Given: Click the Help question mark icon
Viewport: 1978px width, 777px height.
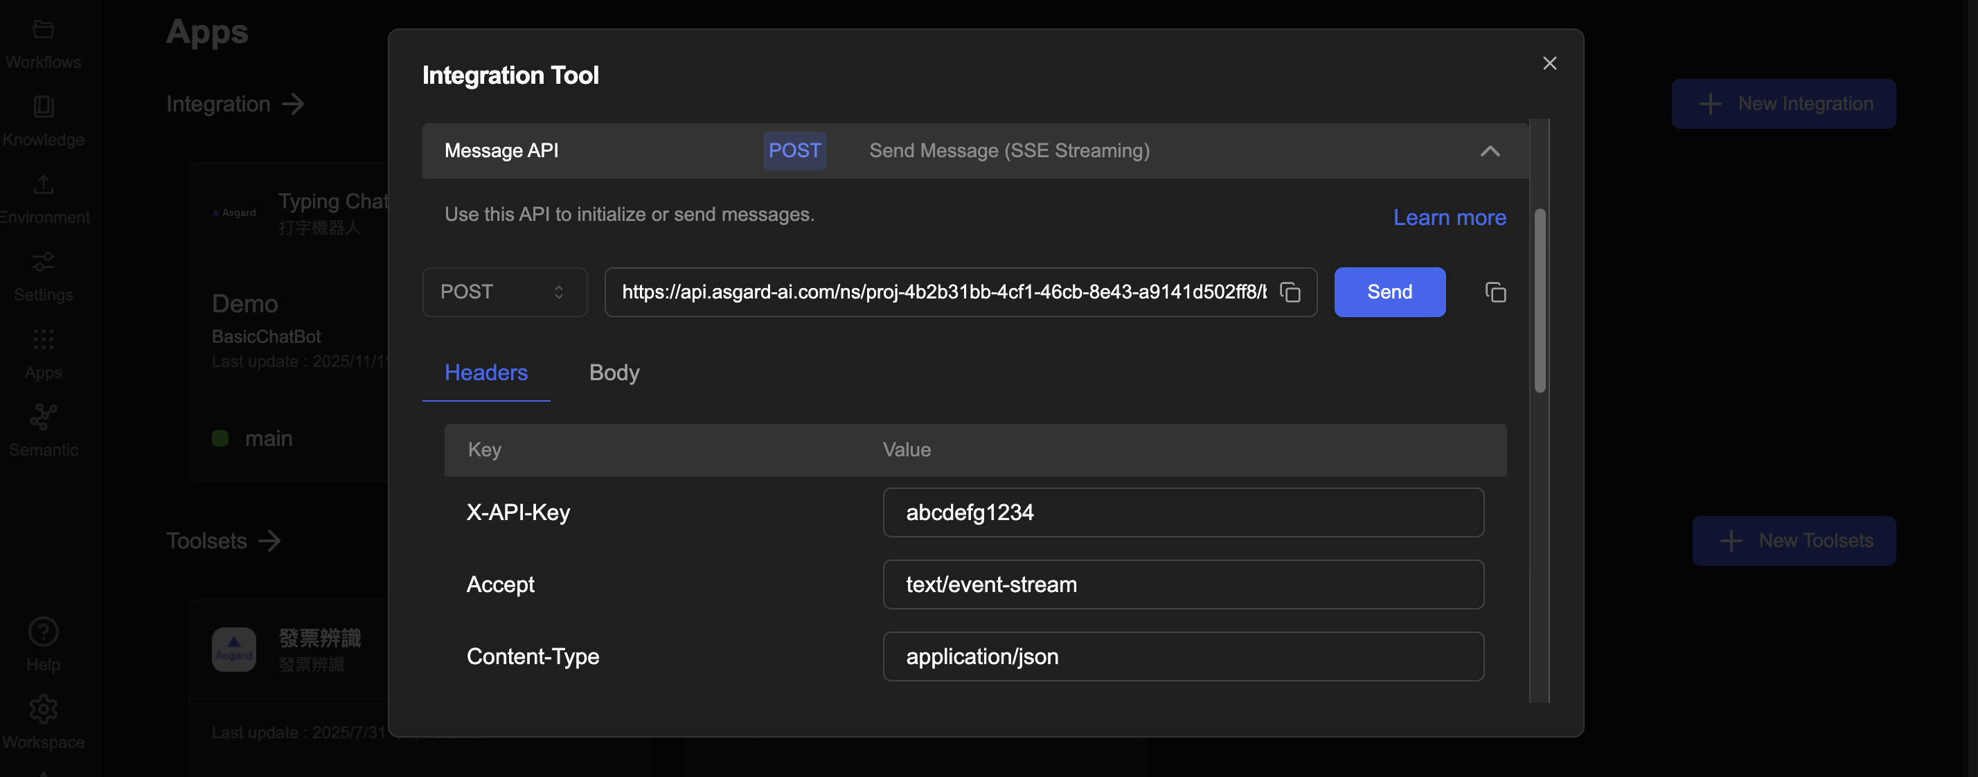Looking at the screenshot, I should click(43, 632).
